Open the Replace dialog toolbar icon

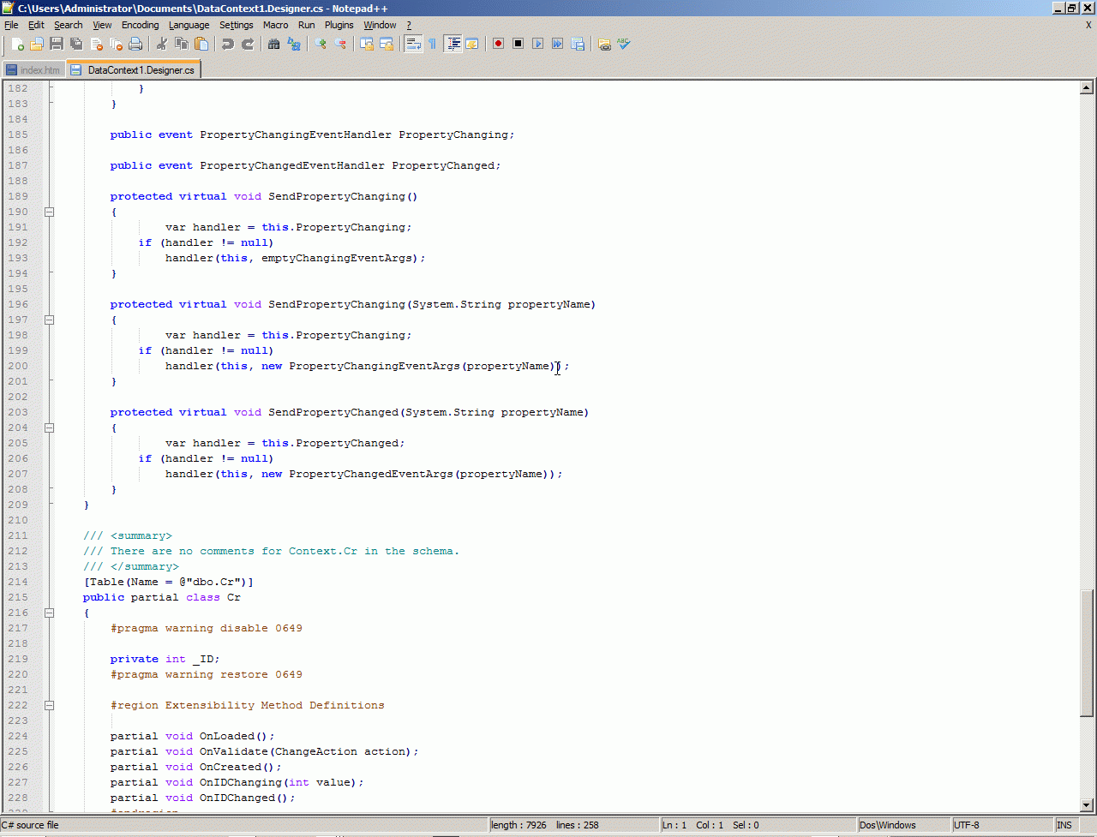point(294,44)
